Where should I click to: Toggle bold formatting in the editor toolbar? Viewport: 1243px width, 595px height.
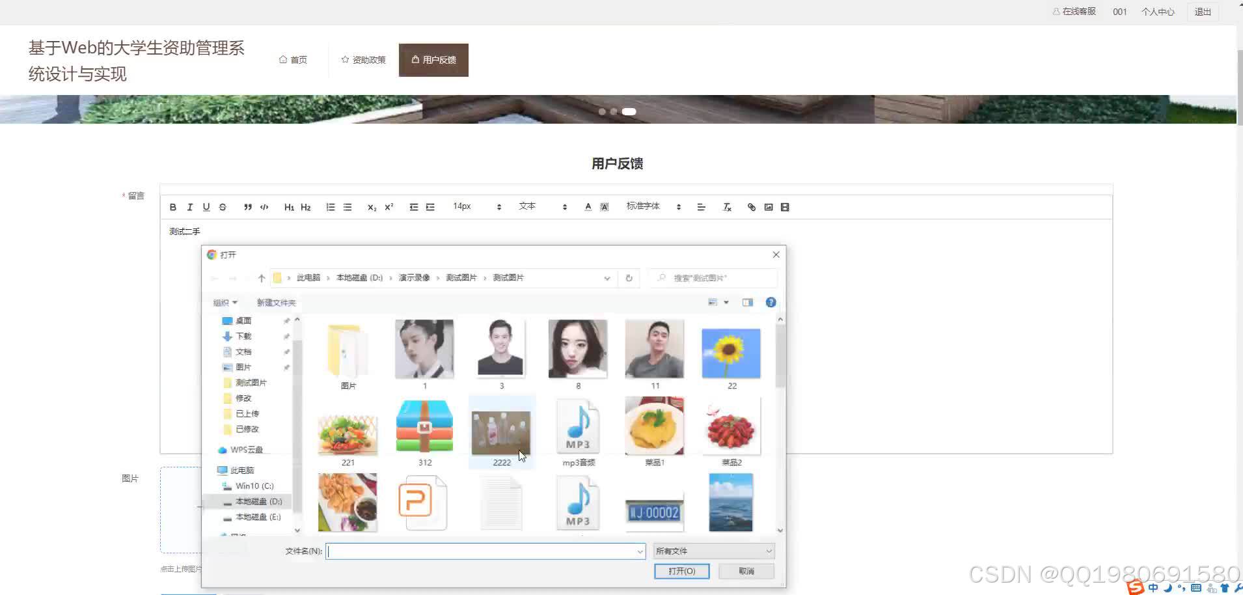(x=172, y=206)
